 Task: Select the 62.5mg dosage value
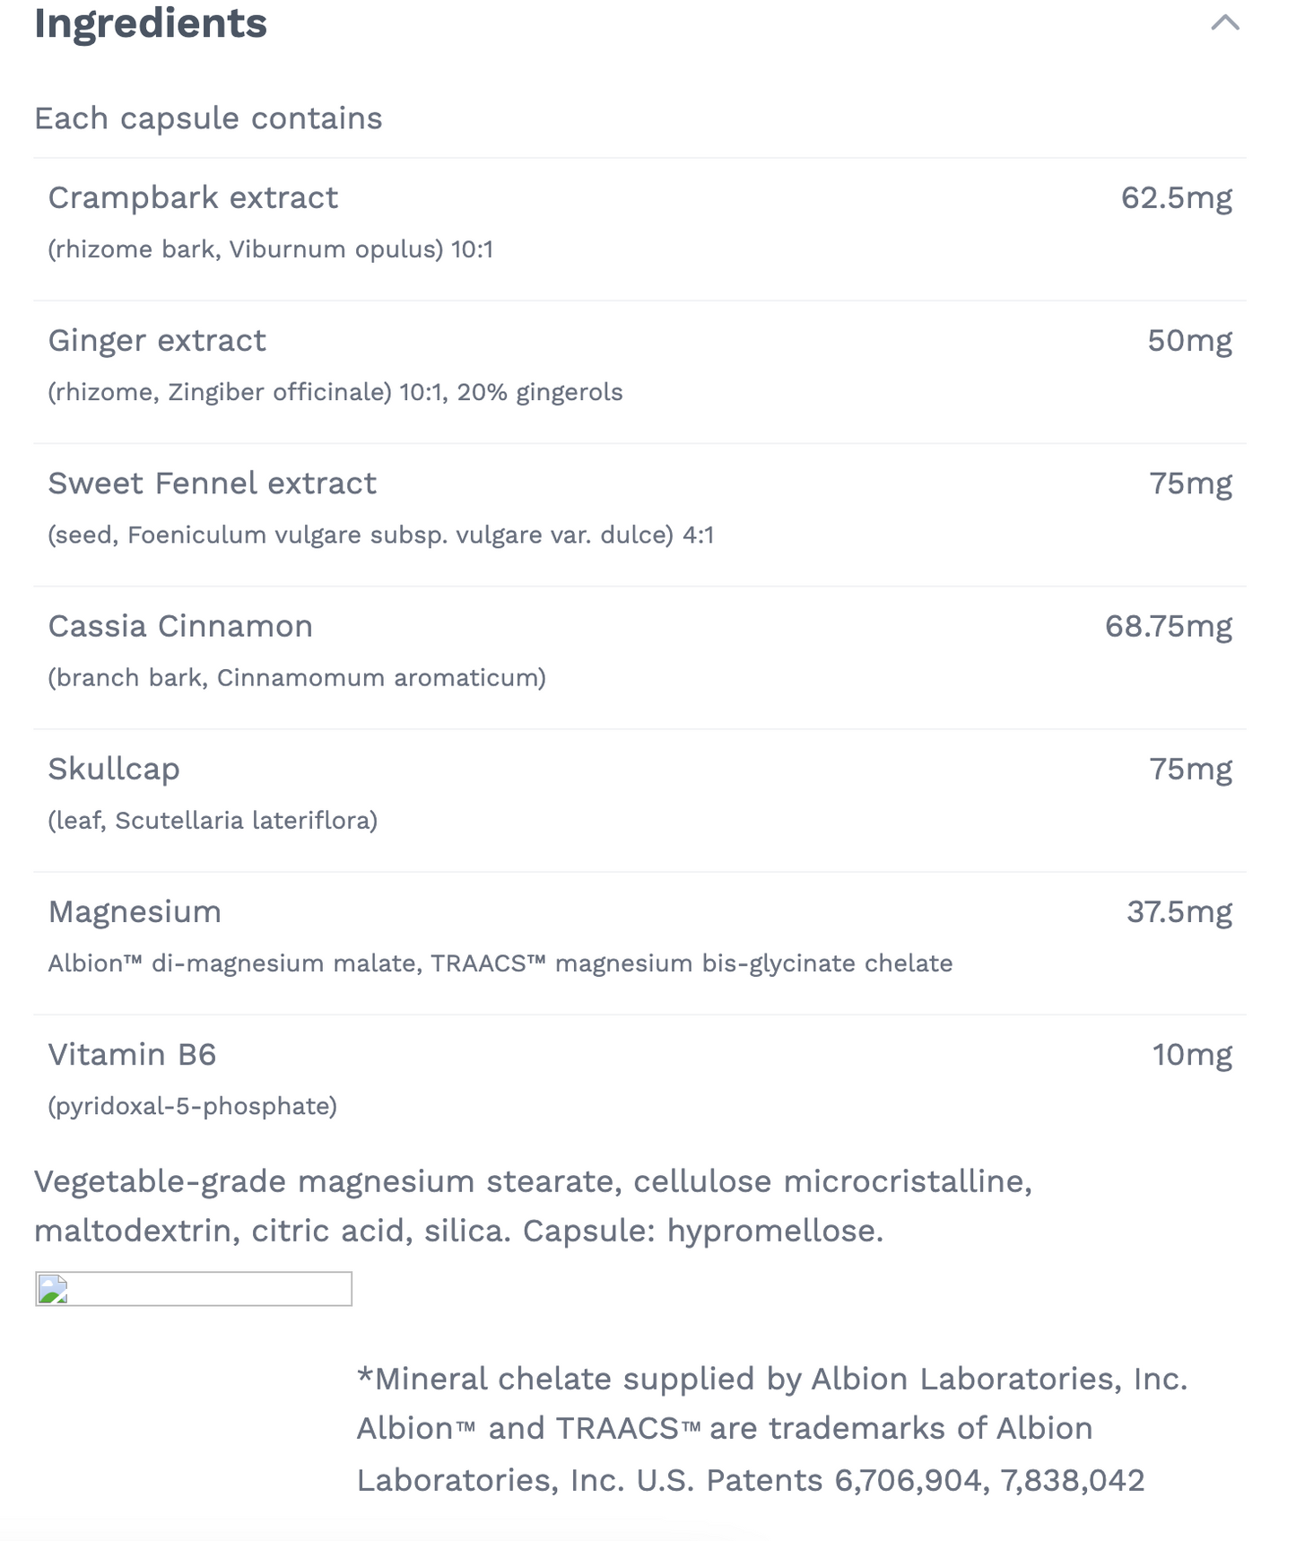(1178, 198)
